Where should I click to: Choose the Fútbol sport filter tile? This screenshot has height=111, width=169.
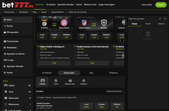[x=42, y=82]
